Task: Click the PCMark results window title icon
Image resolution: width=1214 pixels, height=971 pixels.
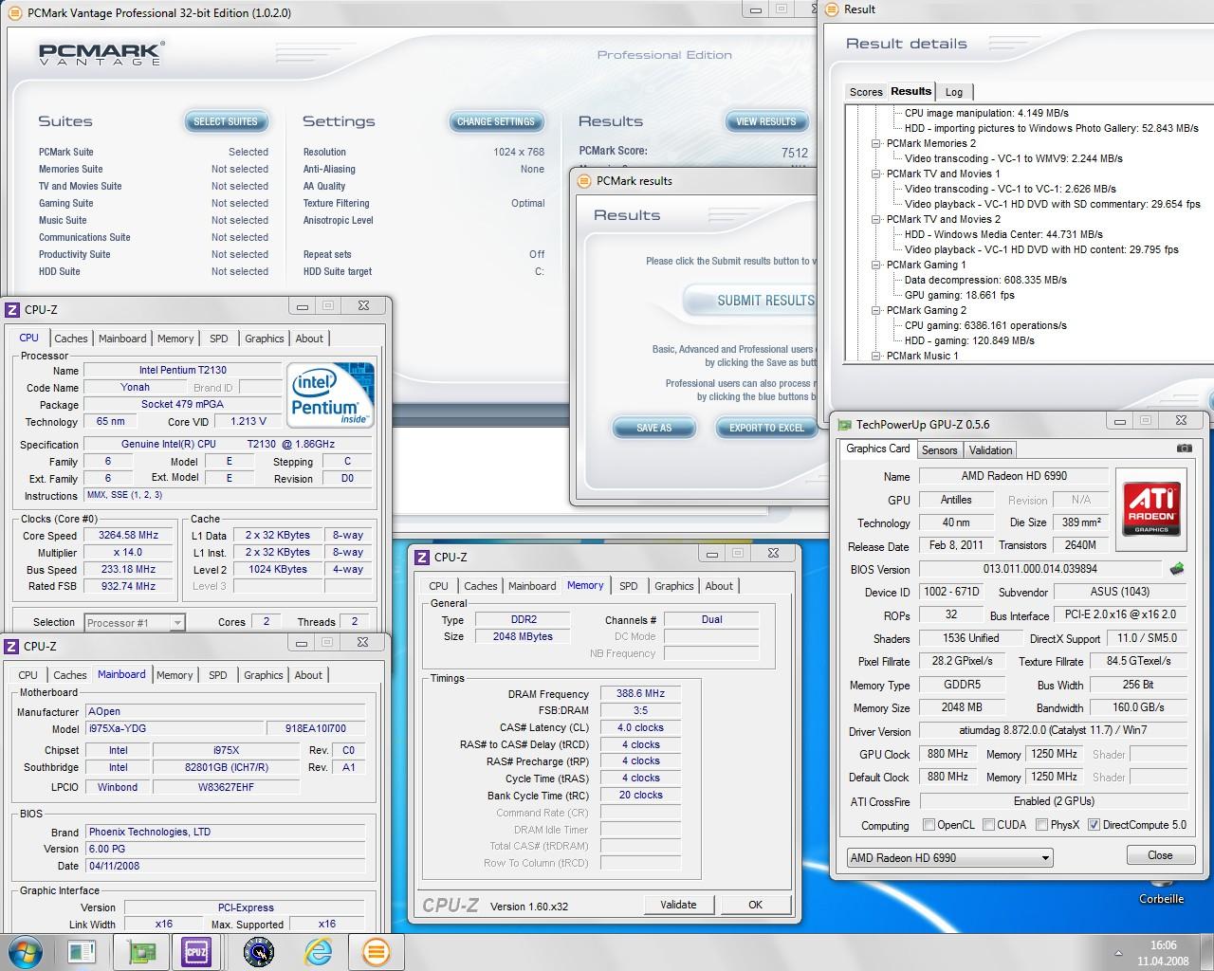Action: click(x=585, y=181)
